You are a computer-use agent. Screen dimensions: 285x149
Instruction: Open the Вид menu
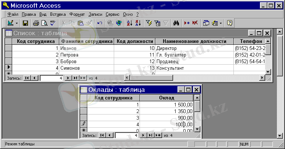(x=43, y=14)
